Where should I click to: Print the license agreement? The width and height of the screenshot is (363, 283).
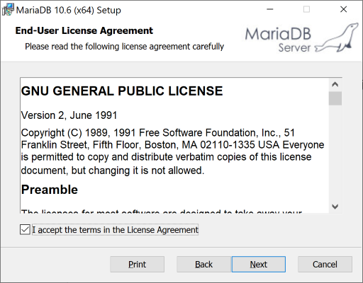coord(137,264)
